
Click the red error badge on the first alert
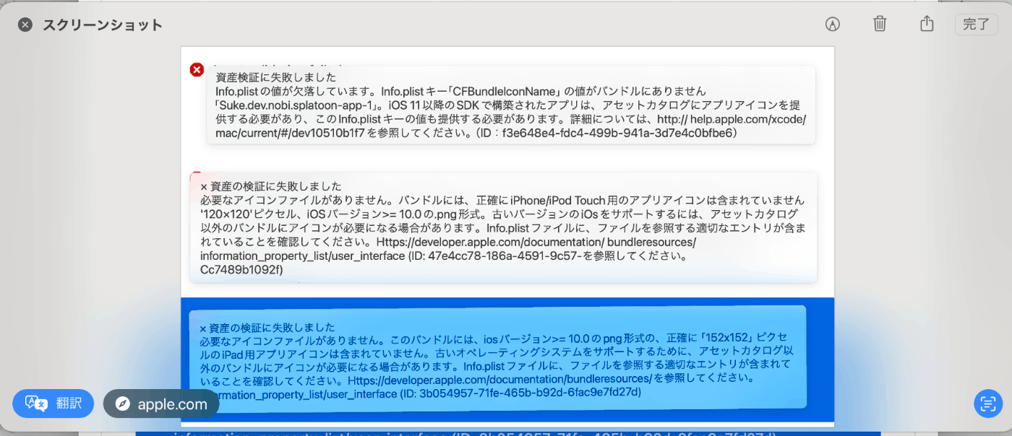[x=197, y=69]
